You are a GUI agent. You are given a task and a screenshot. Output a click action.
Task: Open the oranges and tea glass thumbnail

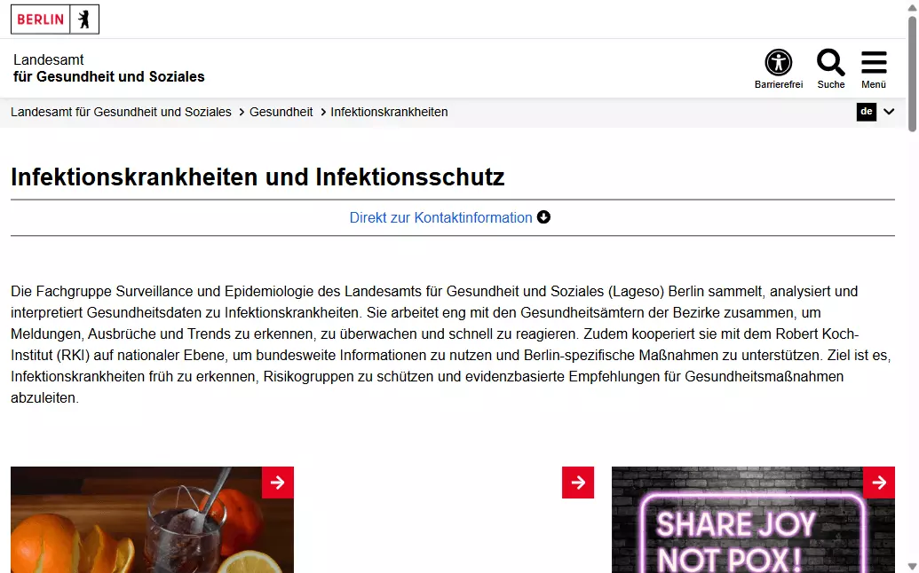coord(152,520)
